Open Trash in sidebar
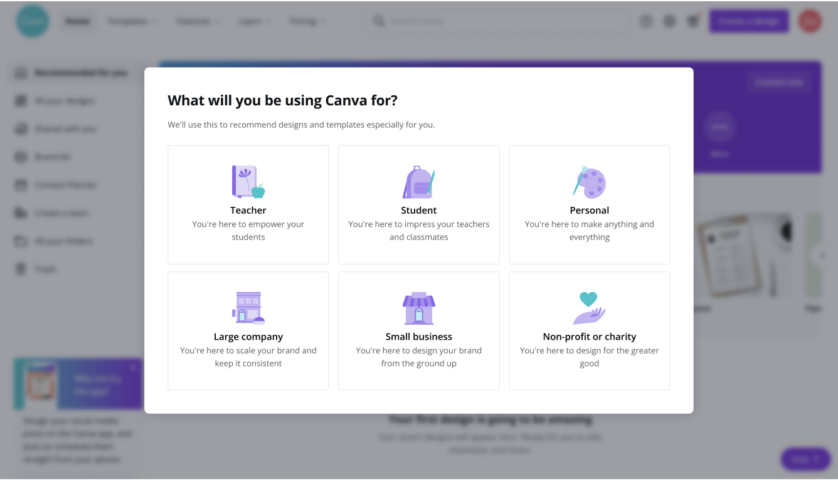The image size is (838, 480). [x=36, y=269]
